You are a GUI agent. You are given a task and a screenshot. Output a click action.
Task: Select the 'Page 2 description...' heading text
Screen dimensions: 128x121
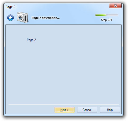46,18
